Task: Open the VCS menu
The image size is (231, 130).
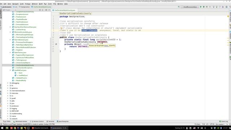Action: click(x=55, y=4)
